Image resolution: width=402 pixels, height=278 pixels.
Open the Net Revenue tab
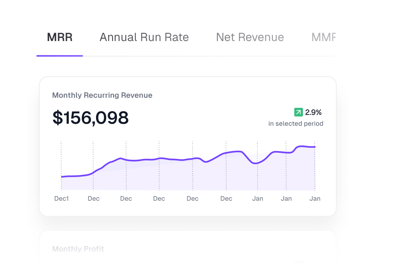(250, 37)
